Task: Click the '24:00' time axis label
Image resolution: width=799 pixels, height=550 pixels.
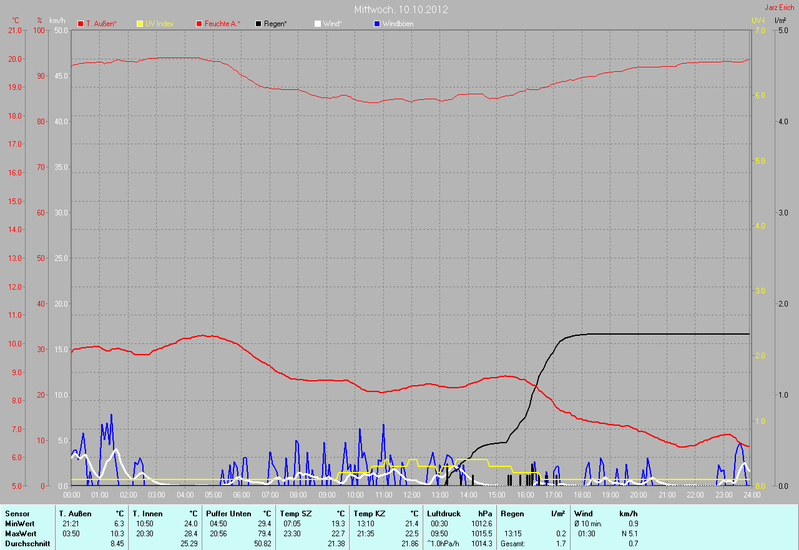Action: [x=752, y=495]
